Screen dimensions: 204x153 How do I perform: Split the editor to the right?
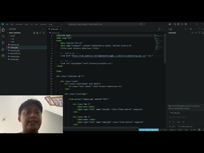tap(159, 29)
